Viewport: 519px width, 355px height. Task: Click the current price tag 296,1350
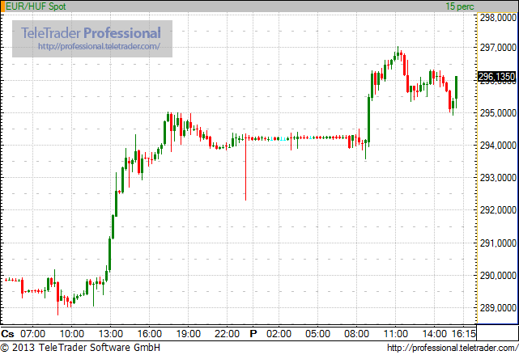(497, 77)
